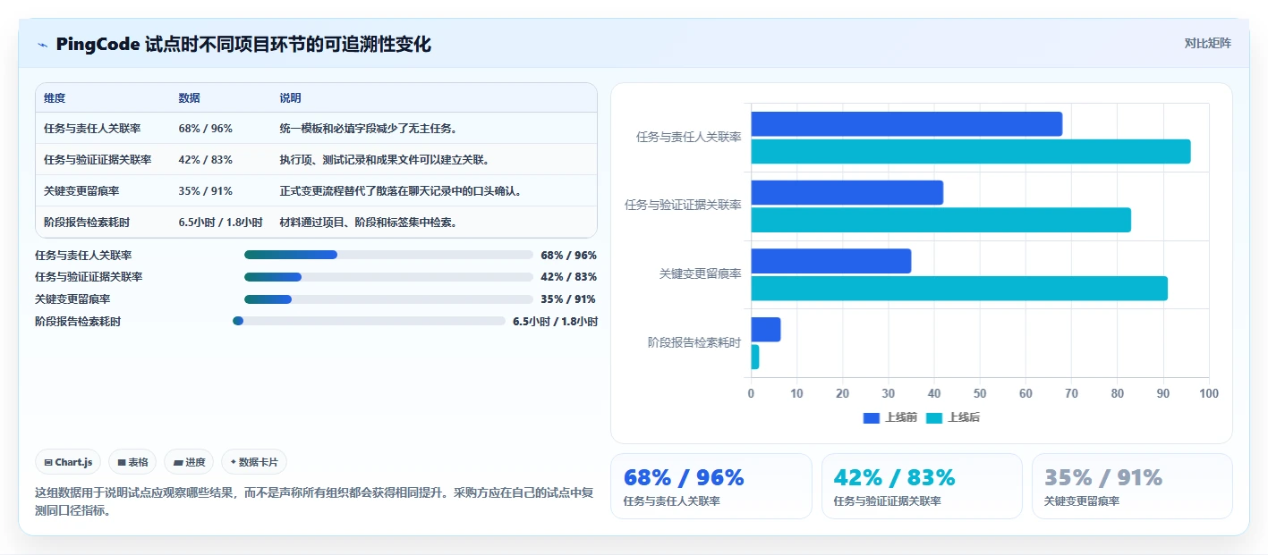The width and height of the screenshot is (1268, 555).
Task: Click the 35% / 91% table cell
Action: click(206, 191)
